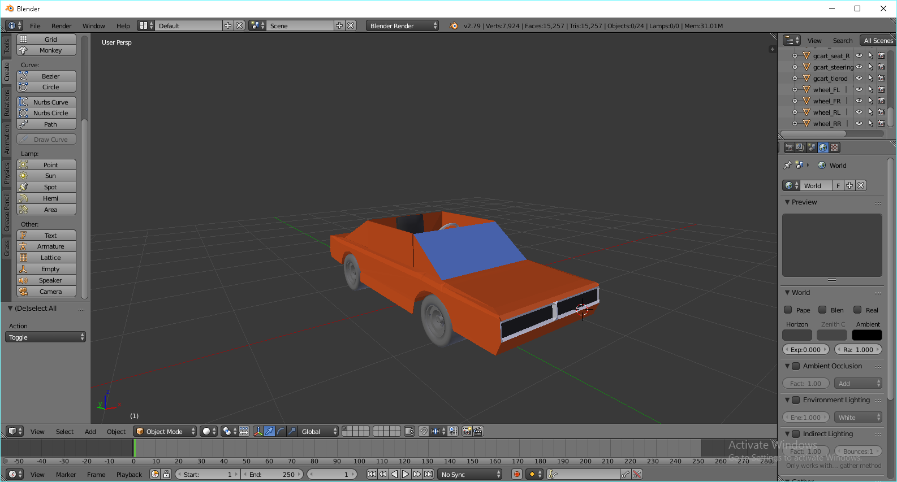Toggle render restriction camera icon for gcart_tierod

(x=881, y=79)
